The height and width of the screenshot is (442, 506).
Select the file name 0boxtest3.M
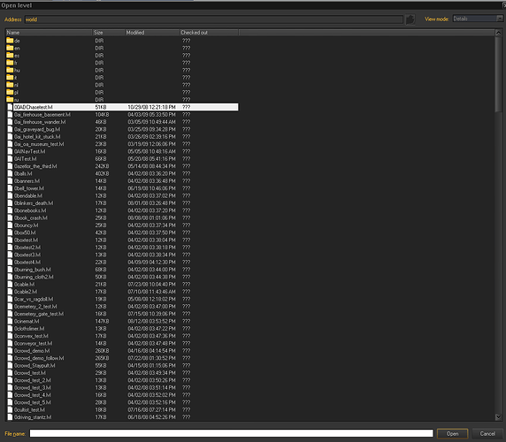27,255
